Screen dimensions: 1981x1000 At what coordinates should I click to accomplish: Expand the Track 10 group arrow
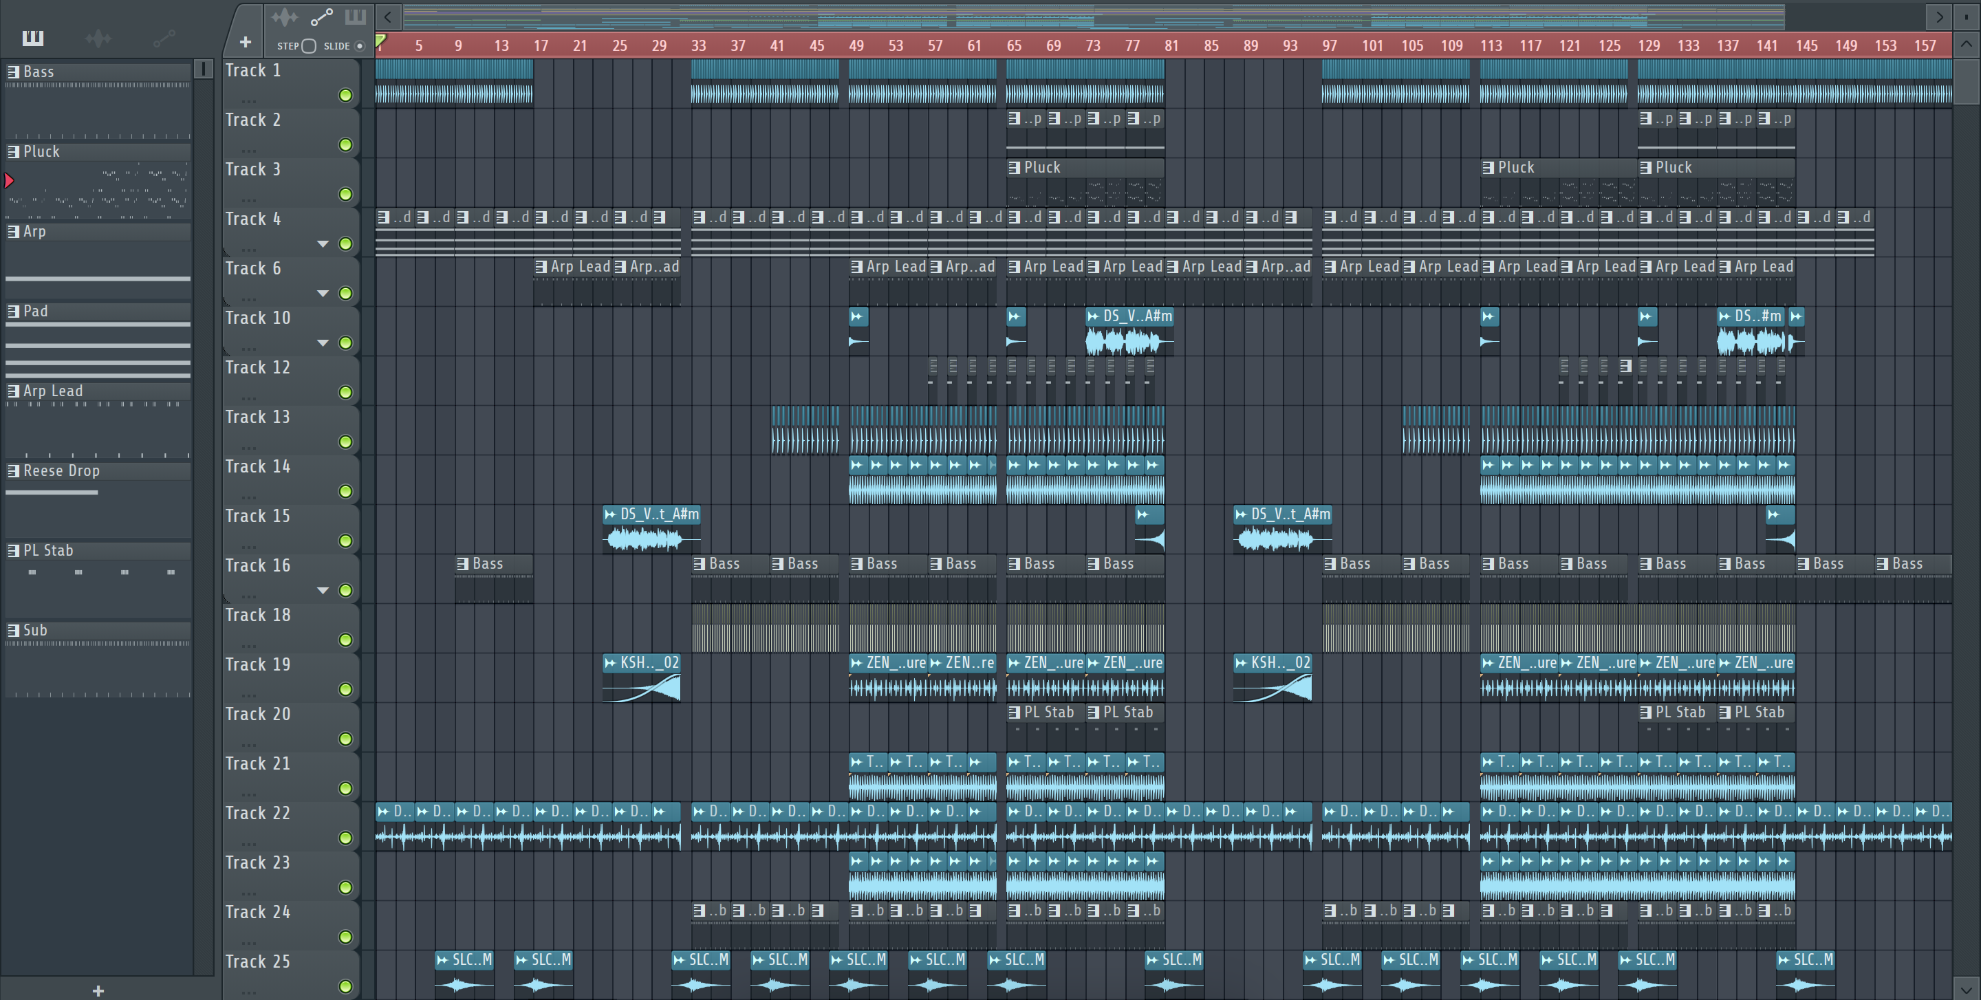coord(323,343)
